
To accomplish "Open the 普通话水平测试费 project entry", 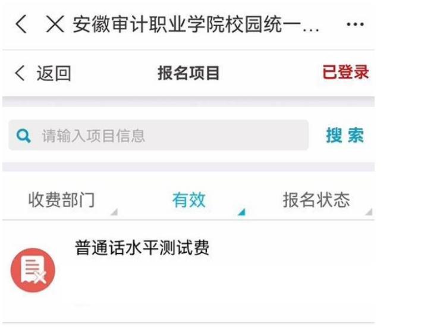I will click(188, 271).
